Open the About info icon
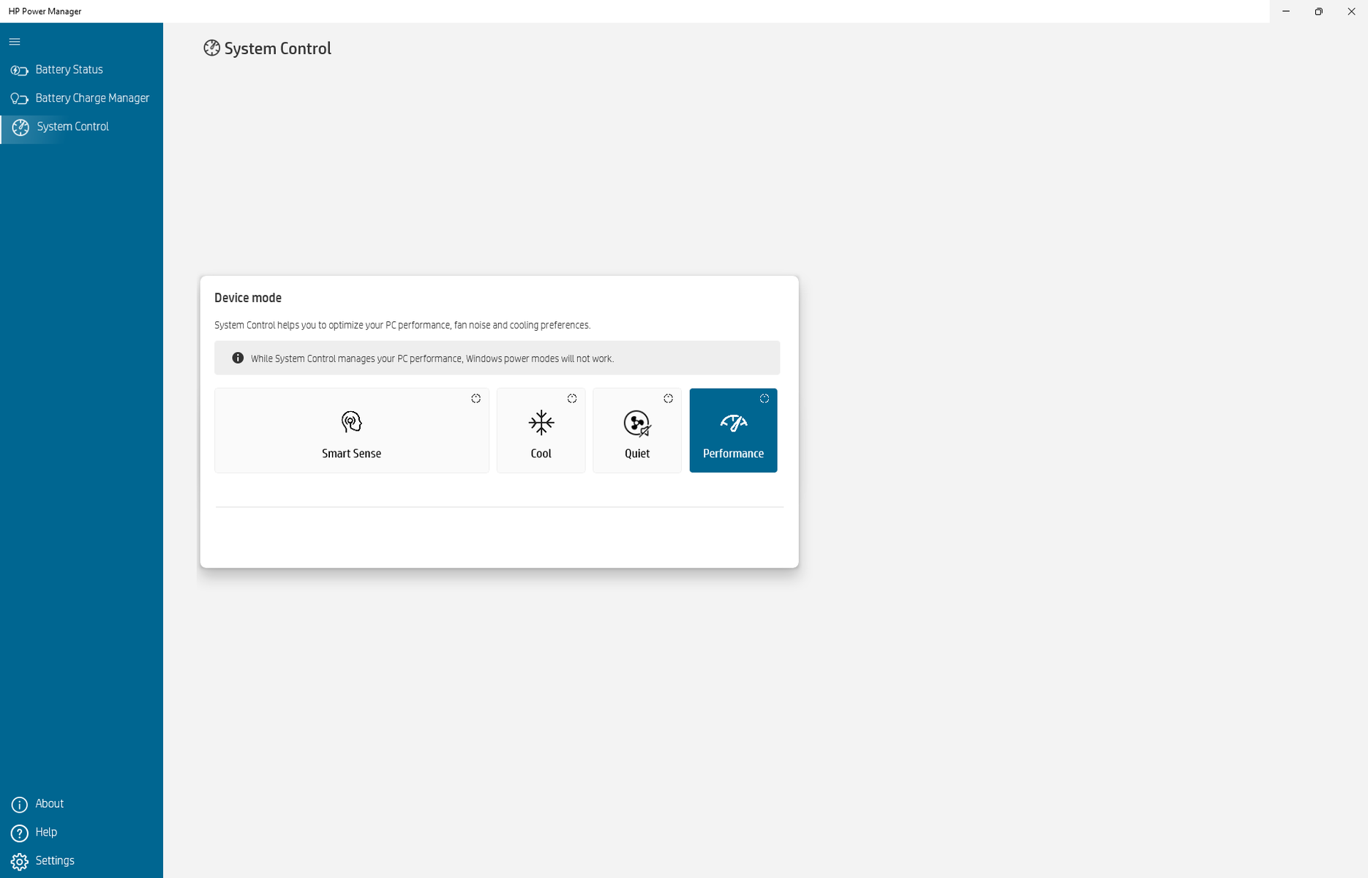Screen dimensions: 1368x878 point(20,805)
